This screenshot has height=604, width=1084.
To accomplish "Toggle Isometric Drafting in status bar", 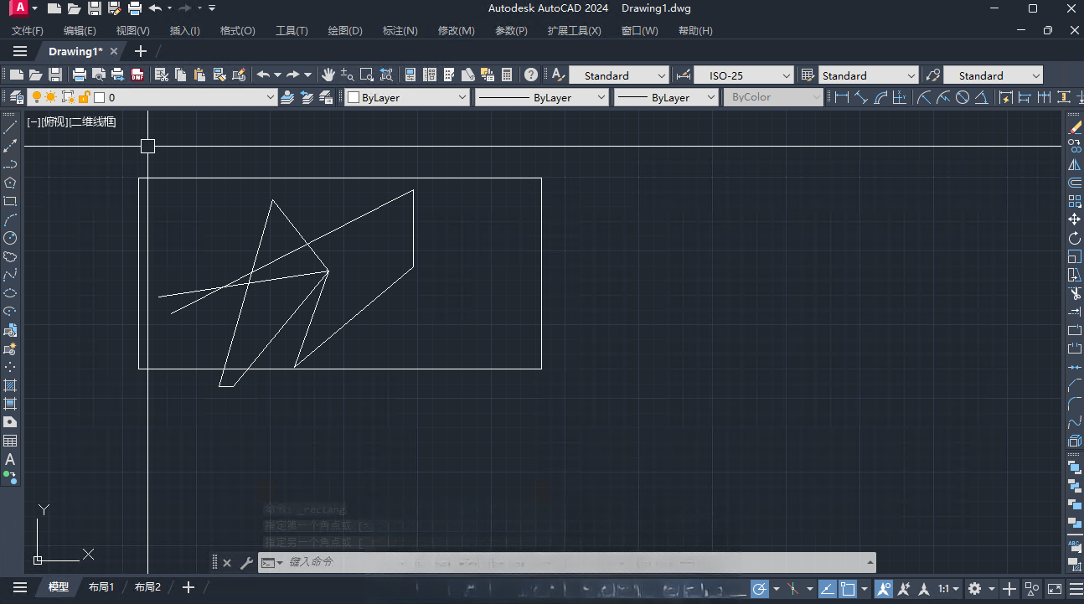I will 792,589.
